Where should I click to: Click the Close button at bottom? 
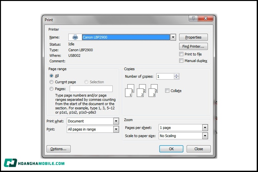pos(199,149)
